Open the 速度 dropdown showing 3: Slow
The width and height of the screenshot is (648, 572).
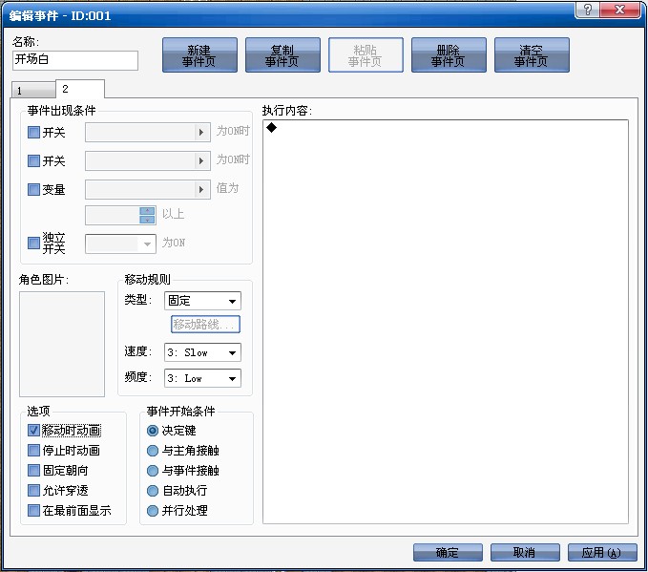pos(202,352)
